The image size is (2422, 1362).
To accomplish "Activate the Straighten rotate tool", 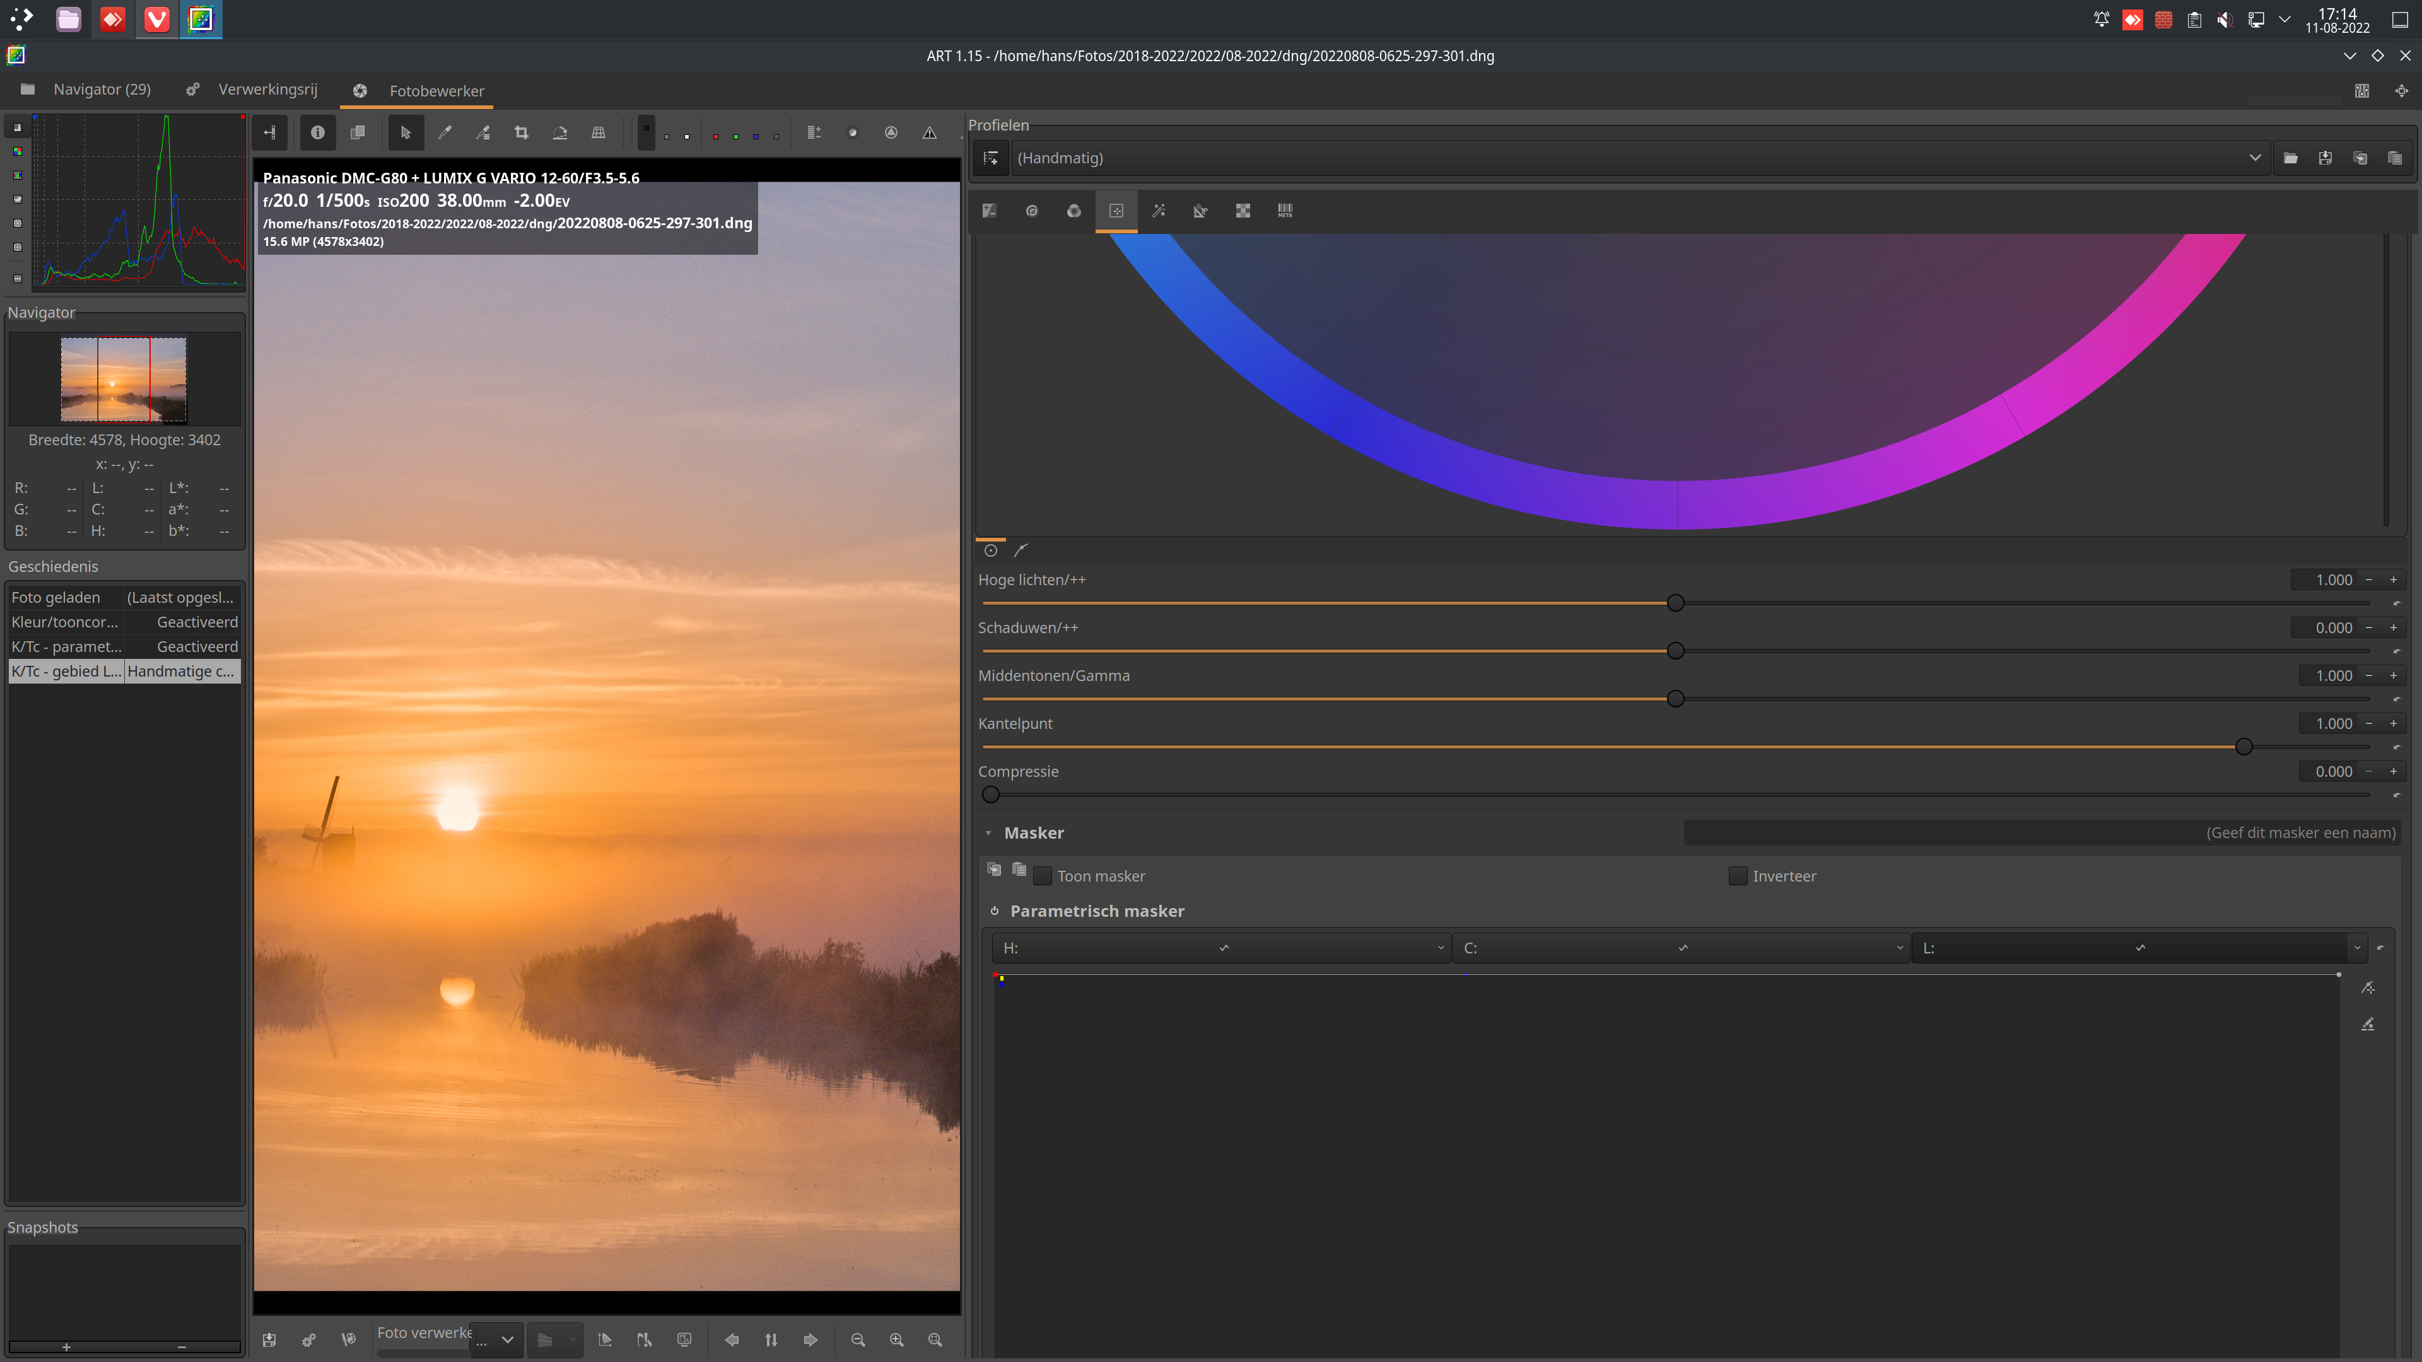I will click(x=559, y=132).
